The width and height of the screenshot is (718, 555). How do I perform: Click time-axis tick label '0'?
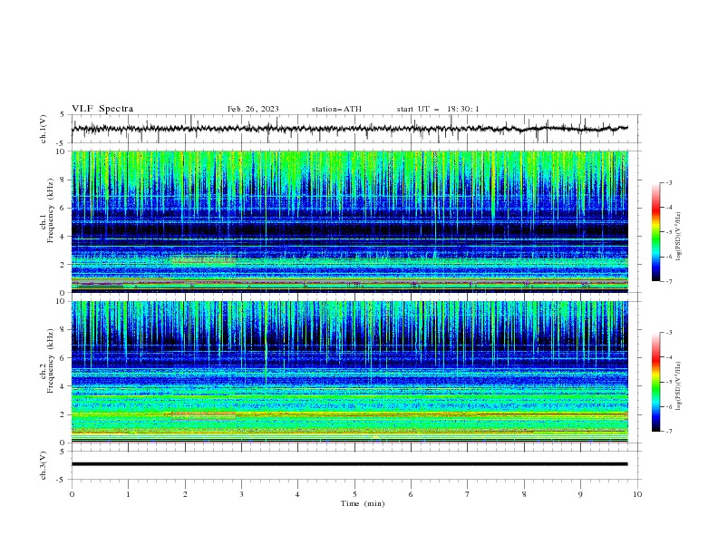coord(72,494)
